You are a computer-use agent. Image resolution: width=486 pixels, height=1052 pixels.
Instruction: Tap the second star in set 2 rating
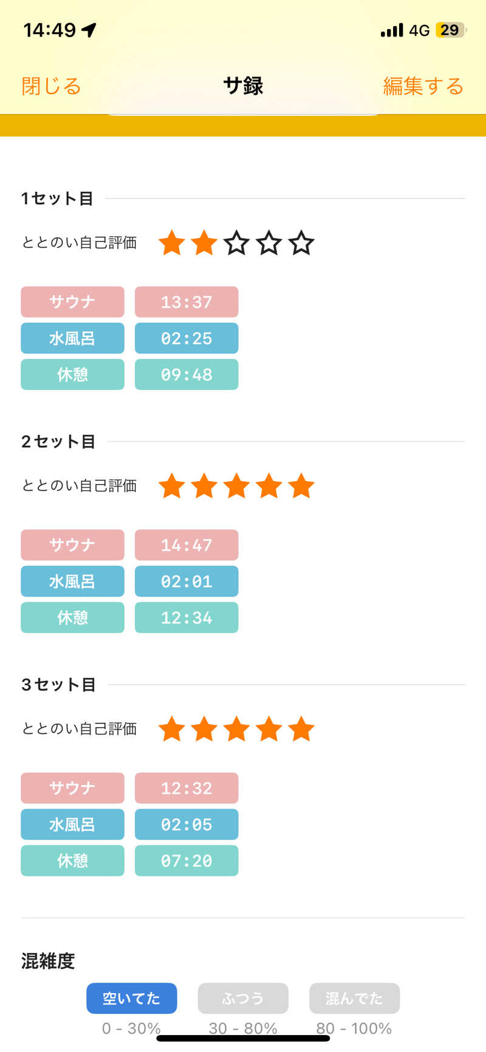click(204, 487)
